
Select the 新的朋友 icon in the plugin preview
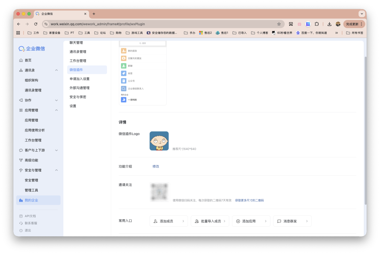click(125, 51)
